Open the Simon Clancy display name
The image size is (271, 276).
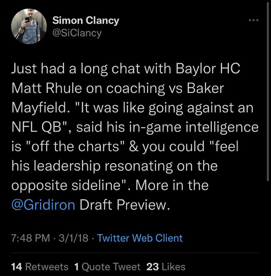[85, 20]
